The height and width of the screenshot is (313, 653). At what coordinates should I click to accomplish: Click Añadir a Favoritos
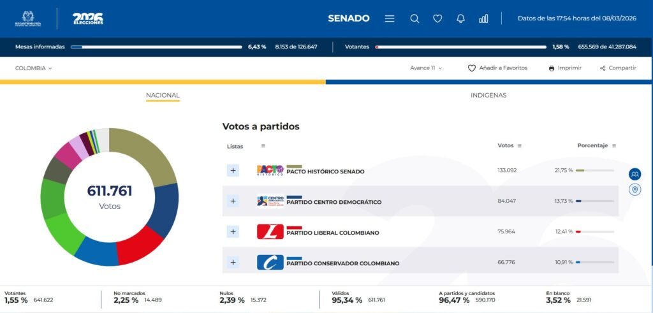pos(497,68)
